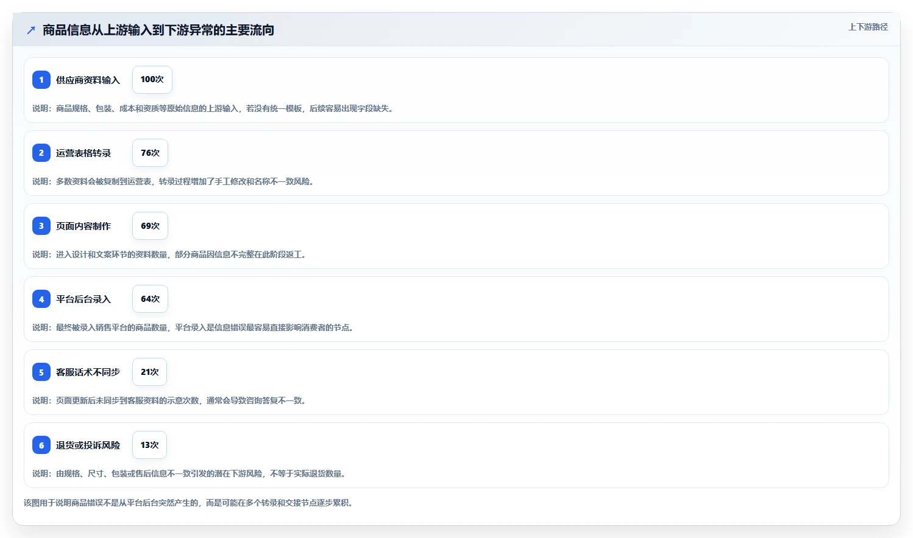Click the 13次 count badge

[149, 445]
